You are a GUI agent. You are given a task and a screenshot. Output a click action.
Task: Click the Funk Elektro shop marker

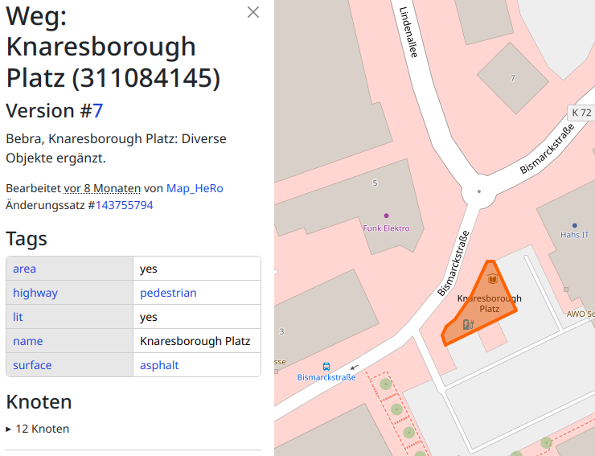coord(386,216)
